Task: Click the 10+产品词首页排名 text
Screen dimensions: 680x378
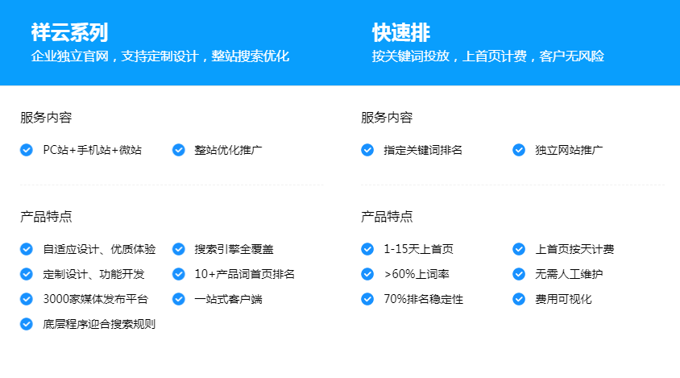Action: tap(244, 274)
